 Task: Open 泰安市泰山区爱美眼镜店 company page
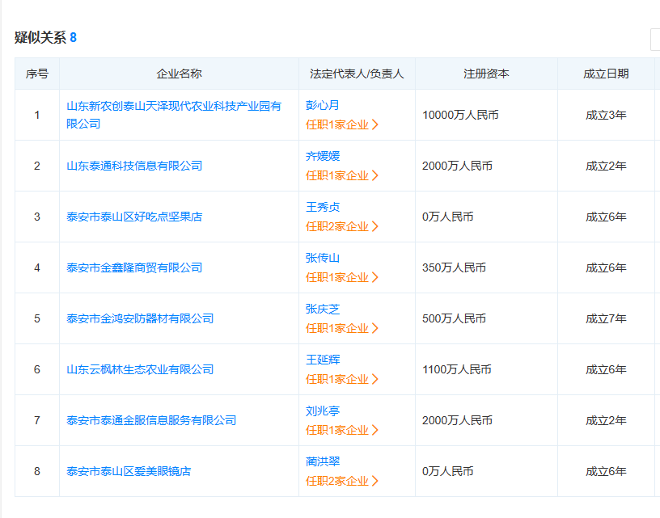tap(129, 471)
